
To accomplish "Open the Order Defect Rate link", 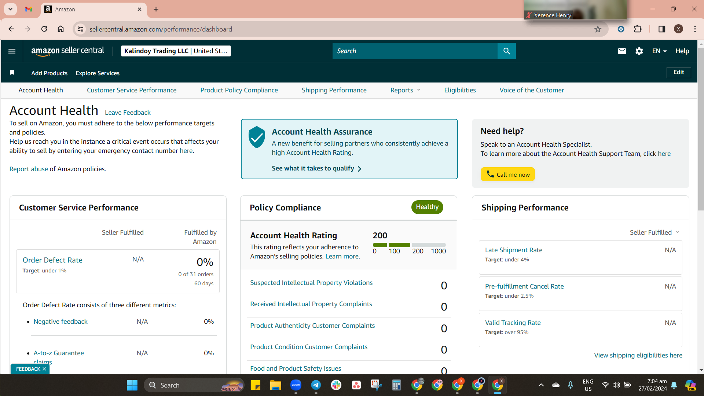I will point(52,260).
